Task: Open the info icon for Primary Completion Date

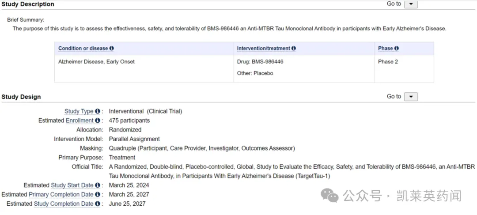Action: point(97,195)
